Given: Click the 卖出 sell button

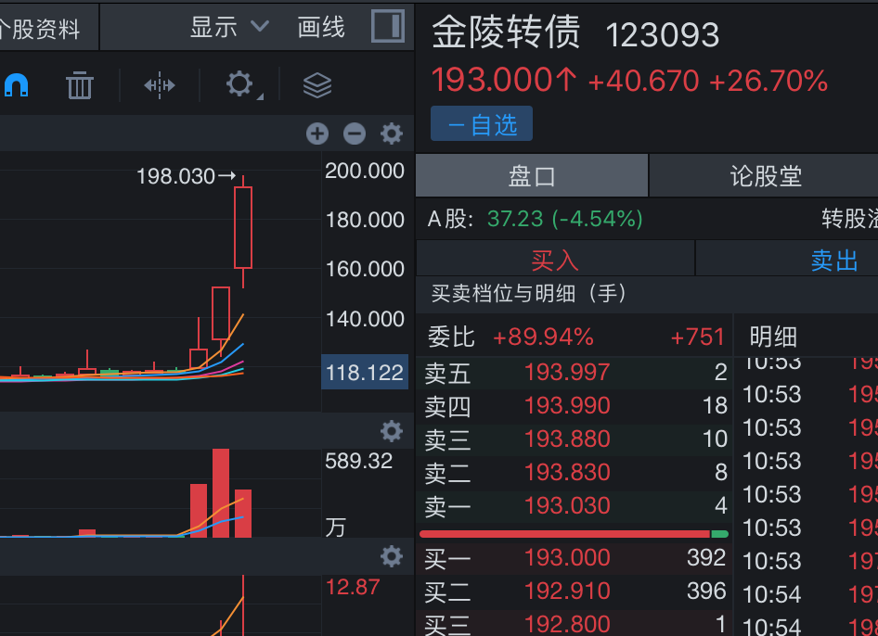Looking at the screenshot, I should pos(833,260).
